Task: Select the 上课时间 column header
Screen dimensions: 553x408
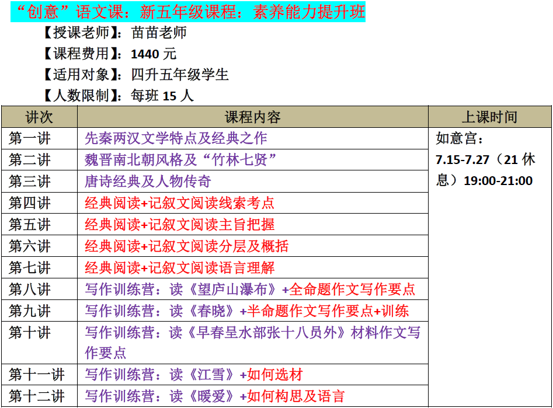Action: 489,117
